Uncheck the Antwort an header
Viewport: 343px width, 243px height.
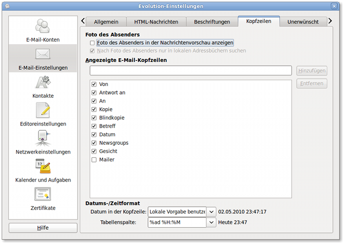coord(94,93)
